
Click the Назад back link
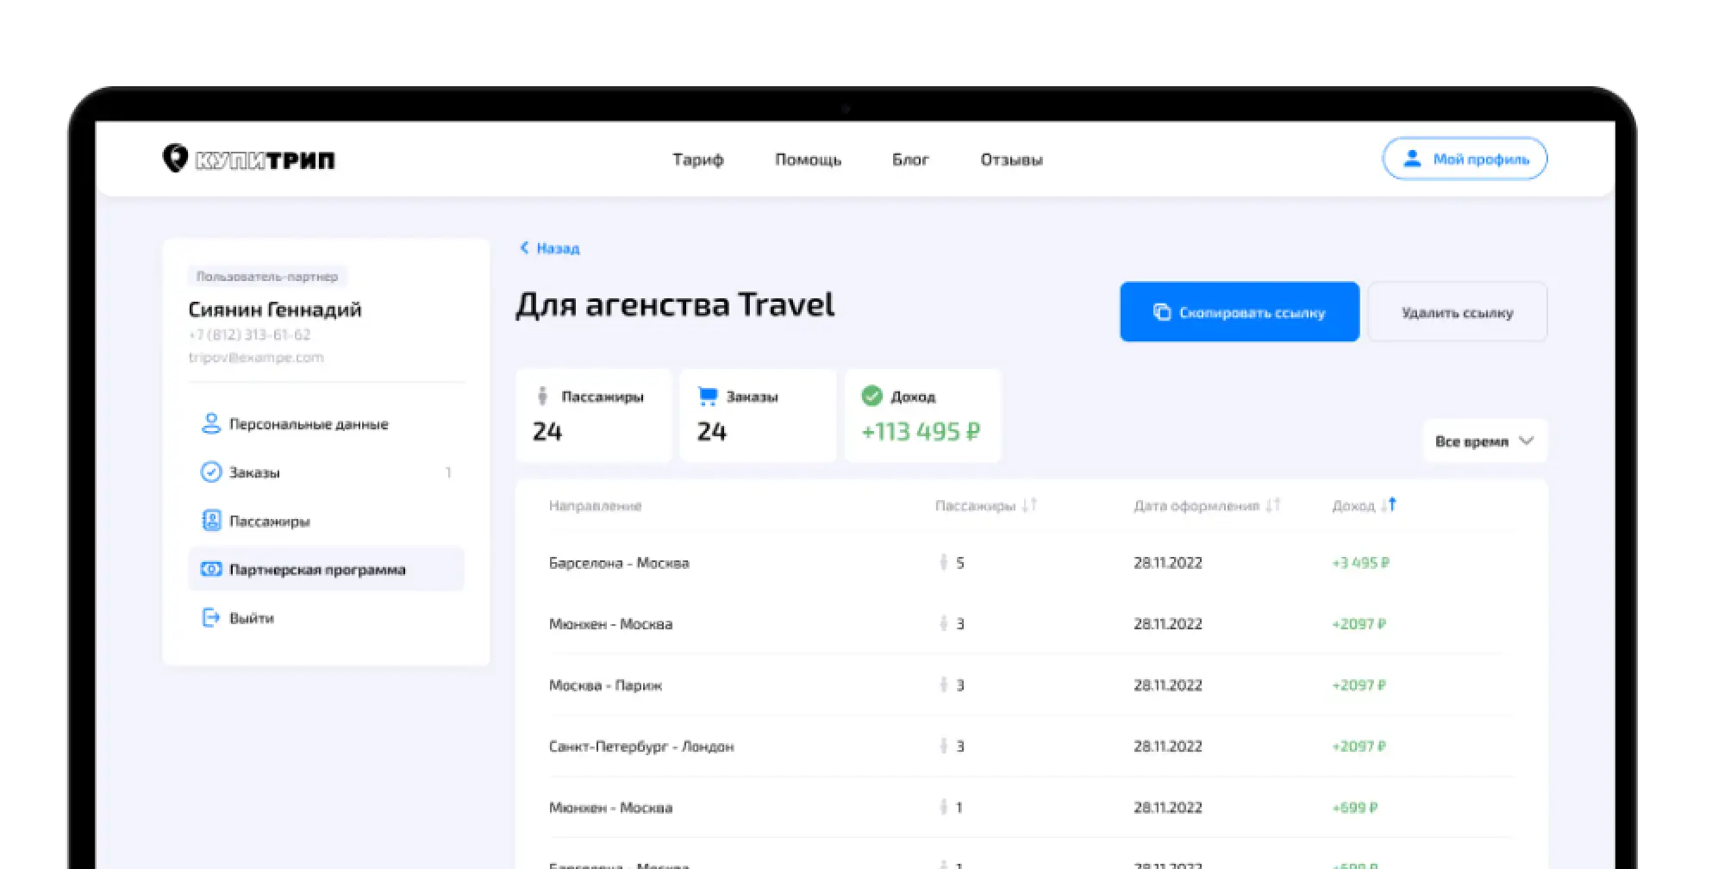pos(550,248)
